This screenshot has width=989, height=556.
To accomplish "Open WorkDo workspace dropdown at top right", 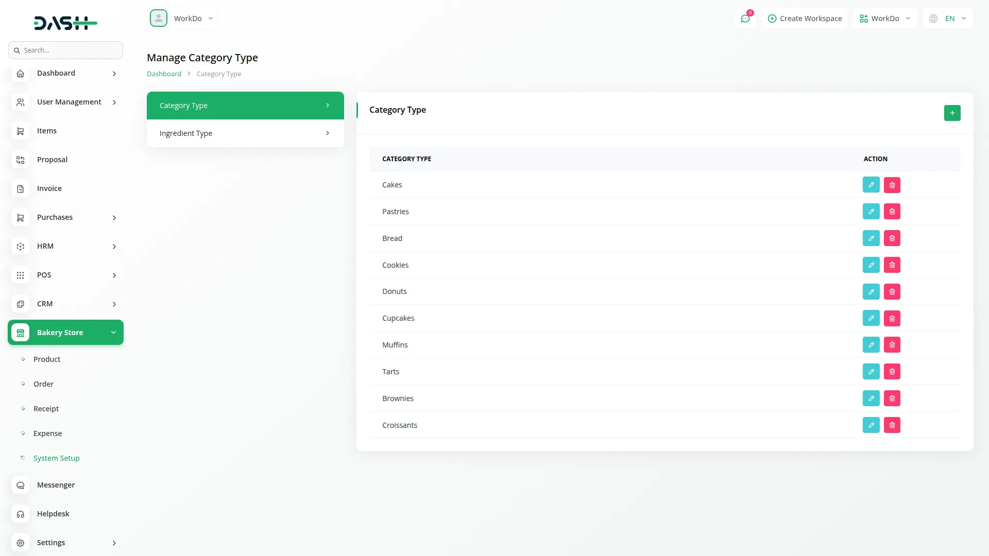I will [884, 19].
